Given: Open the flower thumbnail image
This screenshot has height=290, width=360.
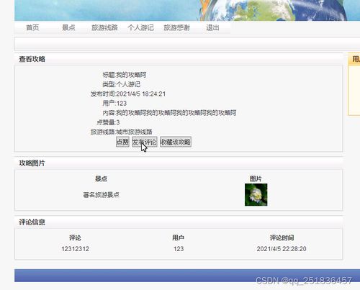Looking at the screenshot, I should 256,194.
